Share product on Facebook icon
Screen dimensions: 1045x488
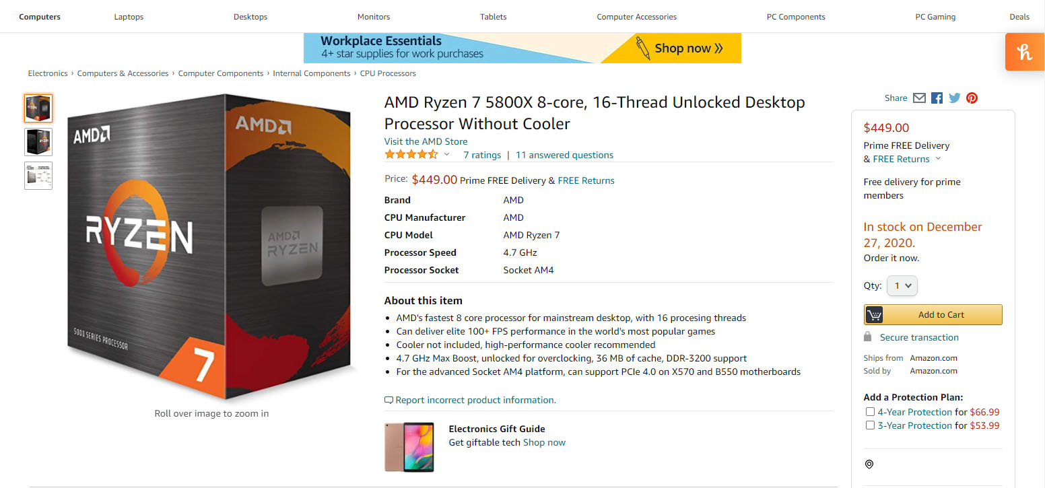pyautogui.click(x=937, y=98)
